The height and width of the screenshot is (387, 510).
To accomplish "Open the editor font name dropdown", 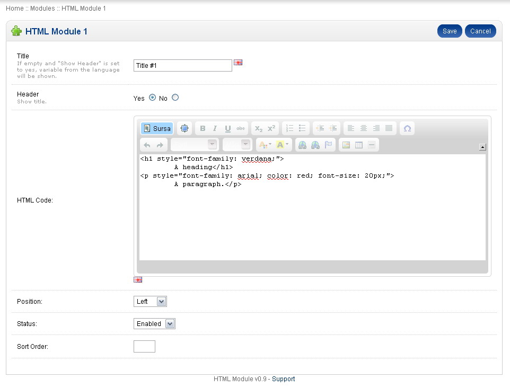I will point(194,145).
